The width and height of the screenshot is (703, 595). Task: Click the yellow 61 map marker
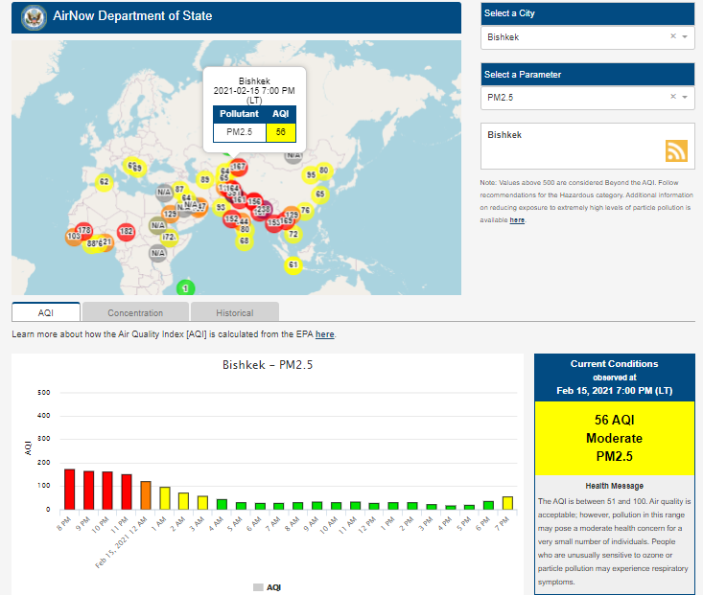pos(293,264)
